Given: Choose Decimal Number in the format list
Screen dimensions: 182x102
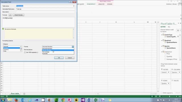Looking at the screenshot, I should tap(58, 49).
